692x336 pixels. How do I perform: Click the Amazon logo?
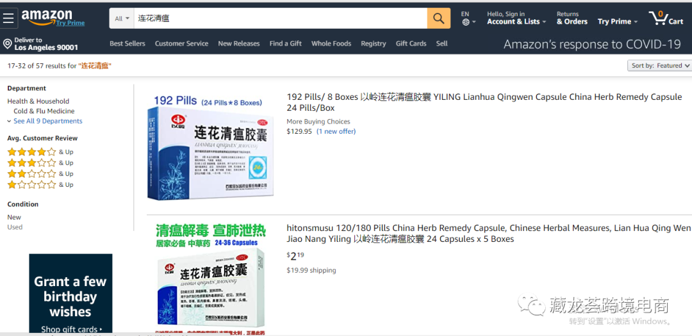47,17
